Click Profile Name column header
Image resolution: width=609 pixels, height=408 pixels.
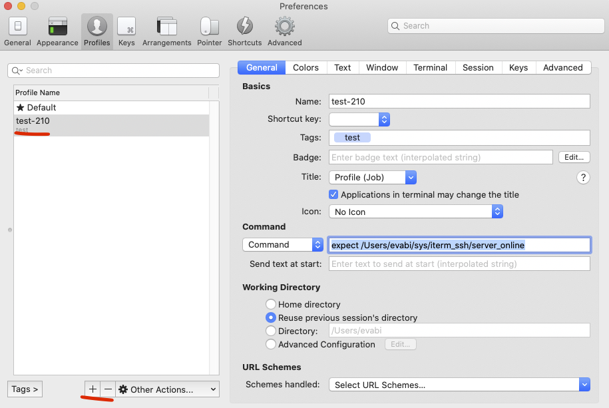point(111,93)
